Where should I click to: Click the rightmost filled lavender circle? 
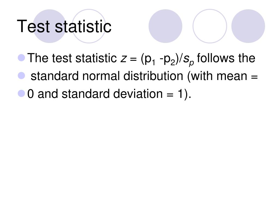point(248,26)
